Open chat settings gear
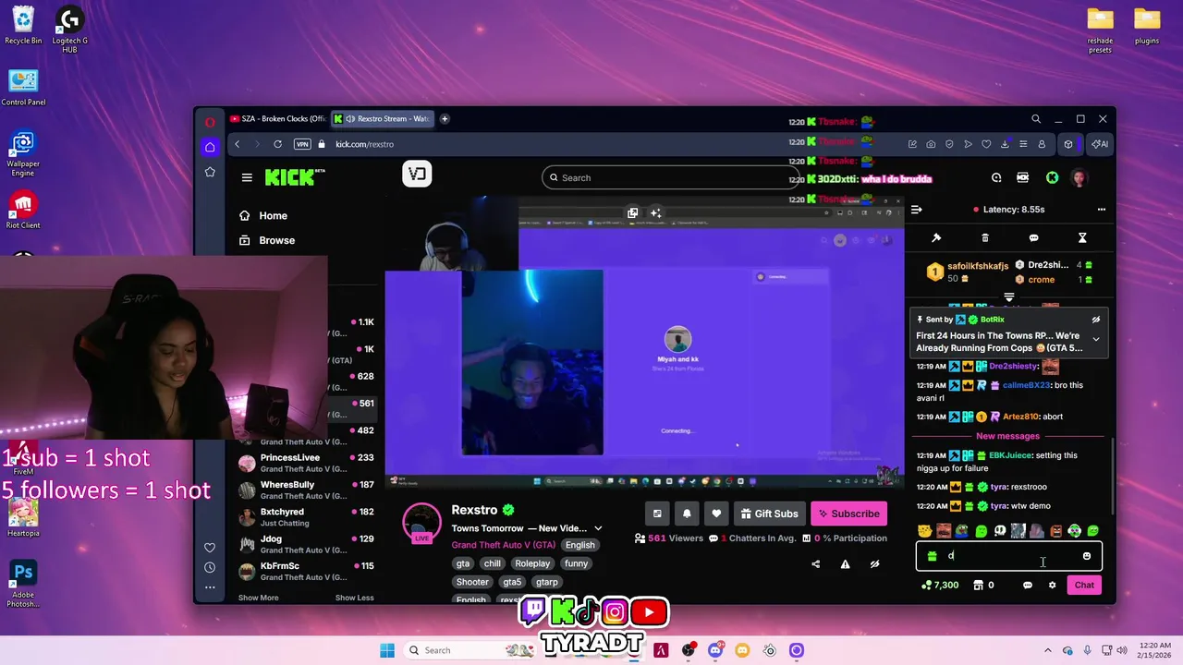The width and height of the screenshot is (1183, 665). click(x=1052, y=585)
